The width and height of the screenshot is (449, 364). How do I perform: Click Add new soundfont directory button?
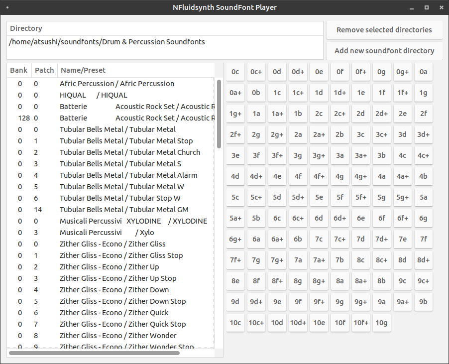(384, 51)
